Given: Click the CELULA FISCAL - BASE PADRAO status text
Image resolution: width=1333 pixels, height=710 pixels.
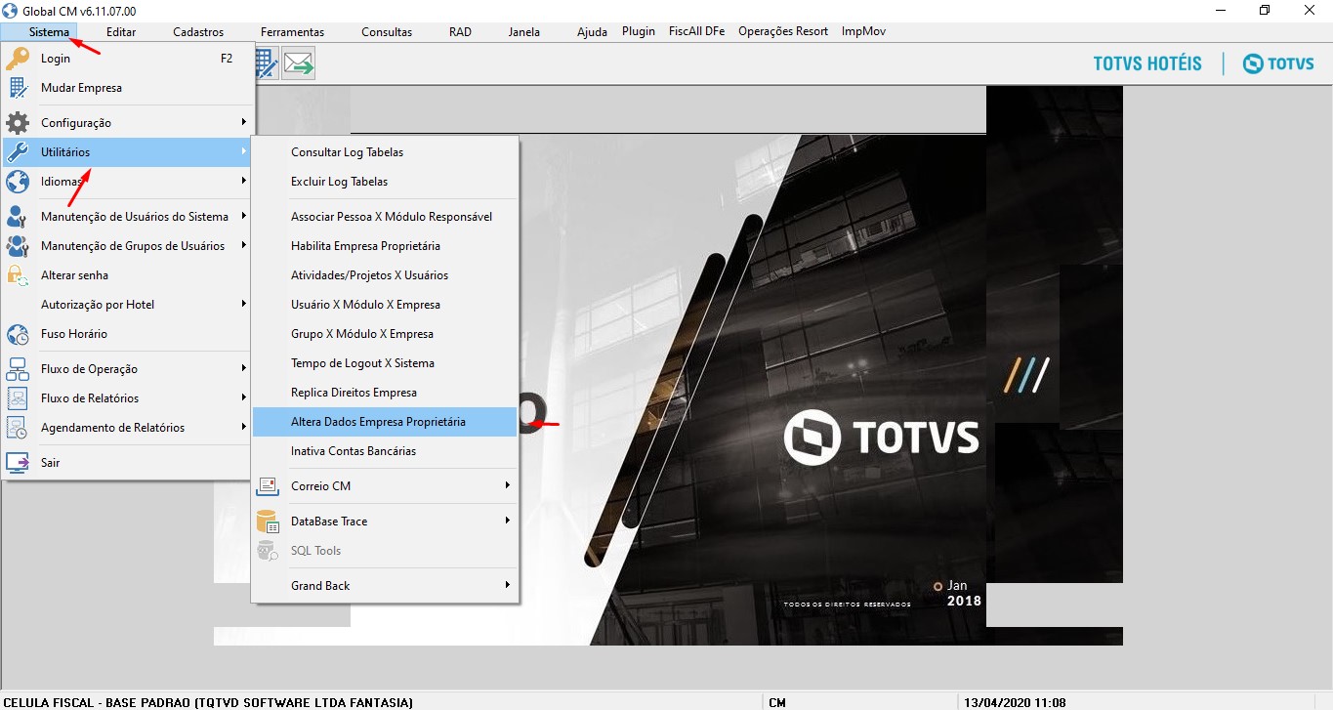Looking at the screenshot, I should pyautogui.click(x=209, y=702).
